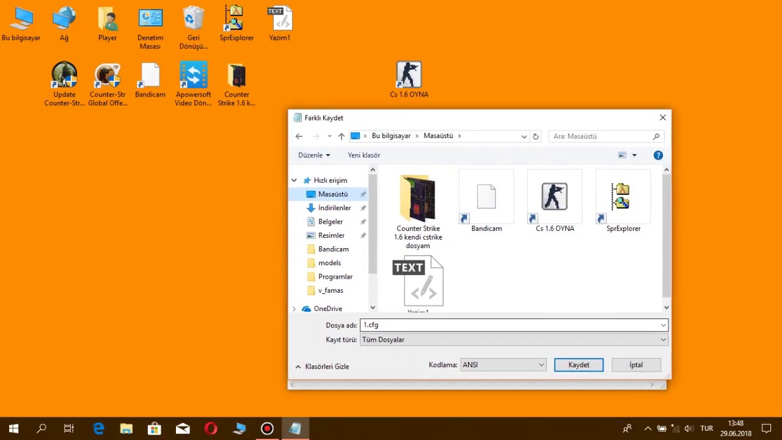Open File Explorer from taskbar
The width and height of the screenshot is (782, 440).
[x=126, y=429]
